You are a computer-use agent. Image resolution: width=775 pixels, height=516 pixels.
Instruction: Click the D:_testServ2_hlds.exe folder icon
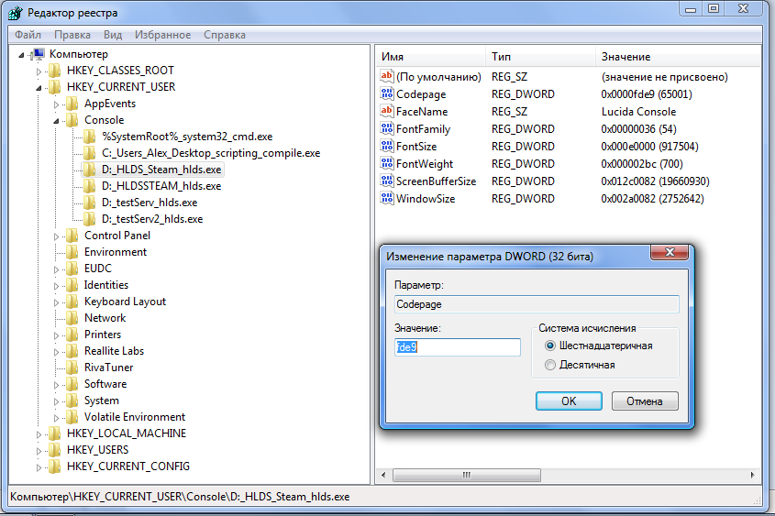click(x=90, y=219)
